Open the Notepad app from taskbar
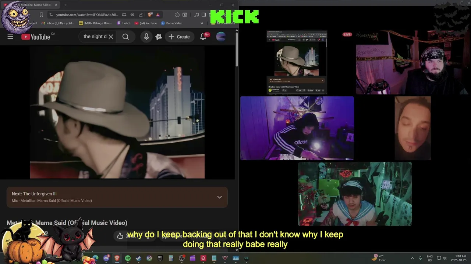 click(x=214, y=258)
